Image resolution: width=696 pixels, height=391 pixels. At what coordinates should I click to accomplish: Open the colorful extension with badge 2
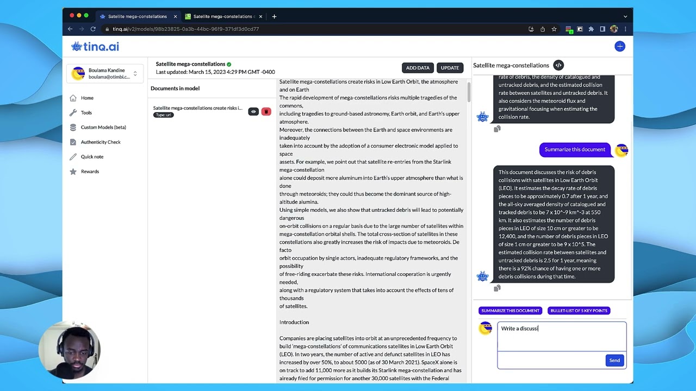click(569, 29)
